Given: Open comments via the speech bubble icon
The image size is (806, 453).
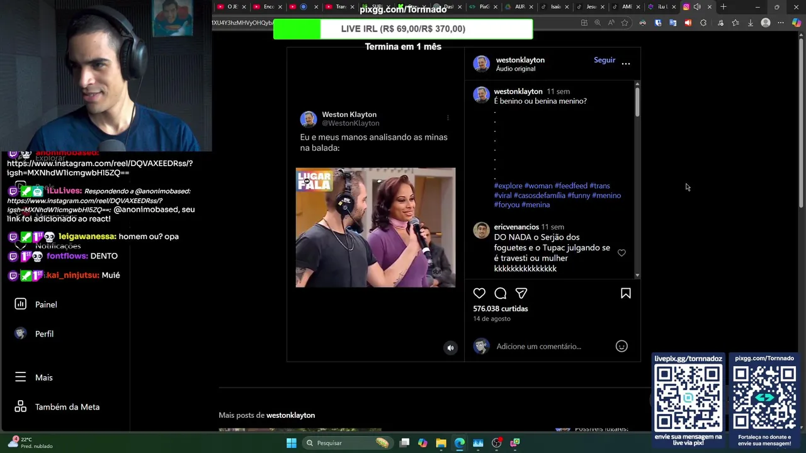Looking at the screenshot, I should 501,293.
